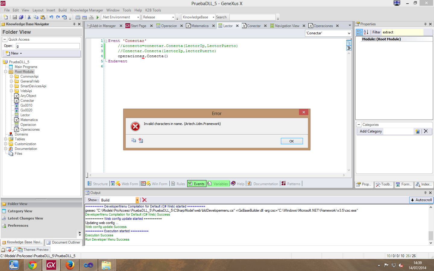The image size is (434, 271).
Task: Pin the Properties panel
Action: click(425, 24)
